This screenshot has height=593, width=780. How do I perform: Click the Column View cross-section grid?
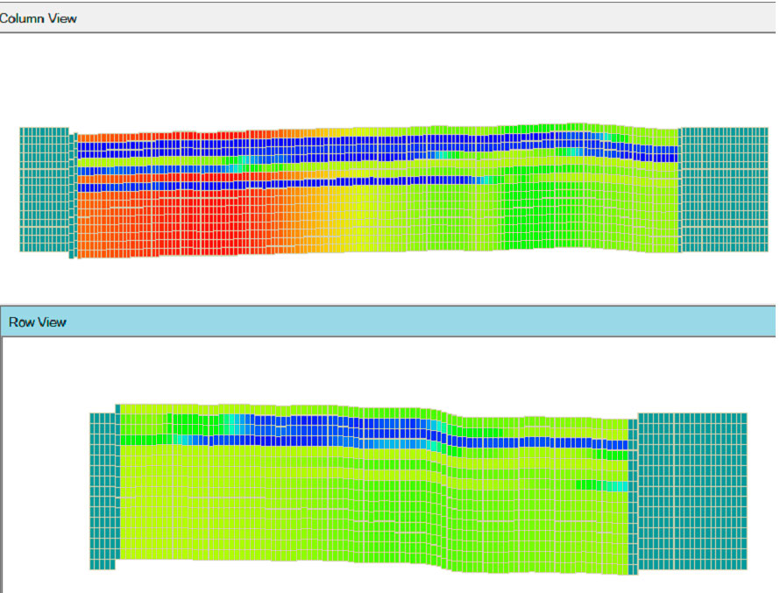(394, 191)
